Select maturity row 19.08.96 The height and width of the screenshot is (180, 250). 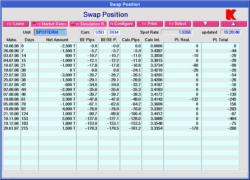point(121,99)
